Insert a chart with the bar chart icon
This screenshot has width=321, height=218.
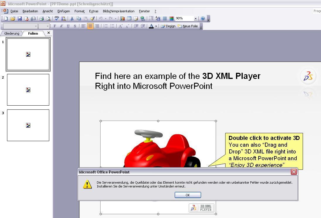123,19
